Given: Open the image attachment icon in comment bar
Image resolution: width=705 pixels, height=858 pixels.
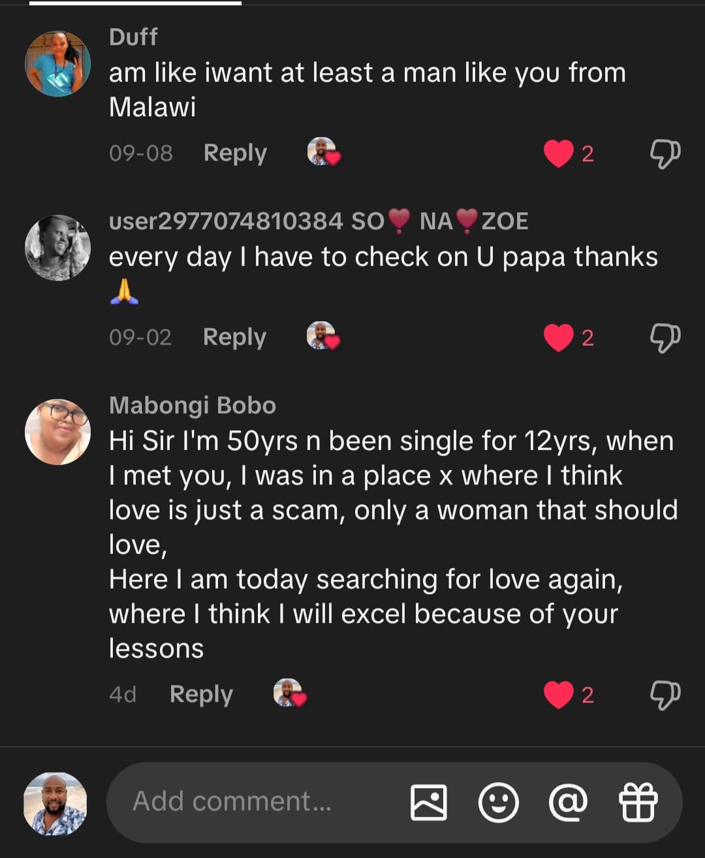Looking at the screenshot, I should [428, 802].
